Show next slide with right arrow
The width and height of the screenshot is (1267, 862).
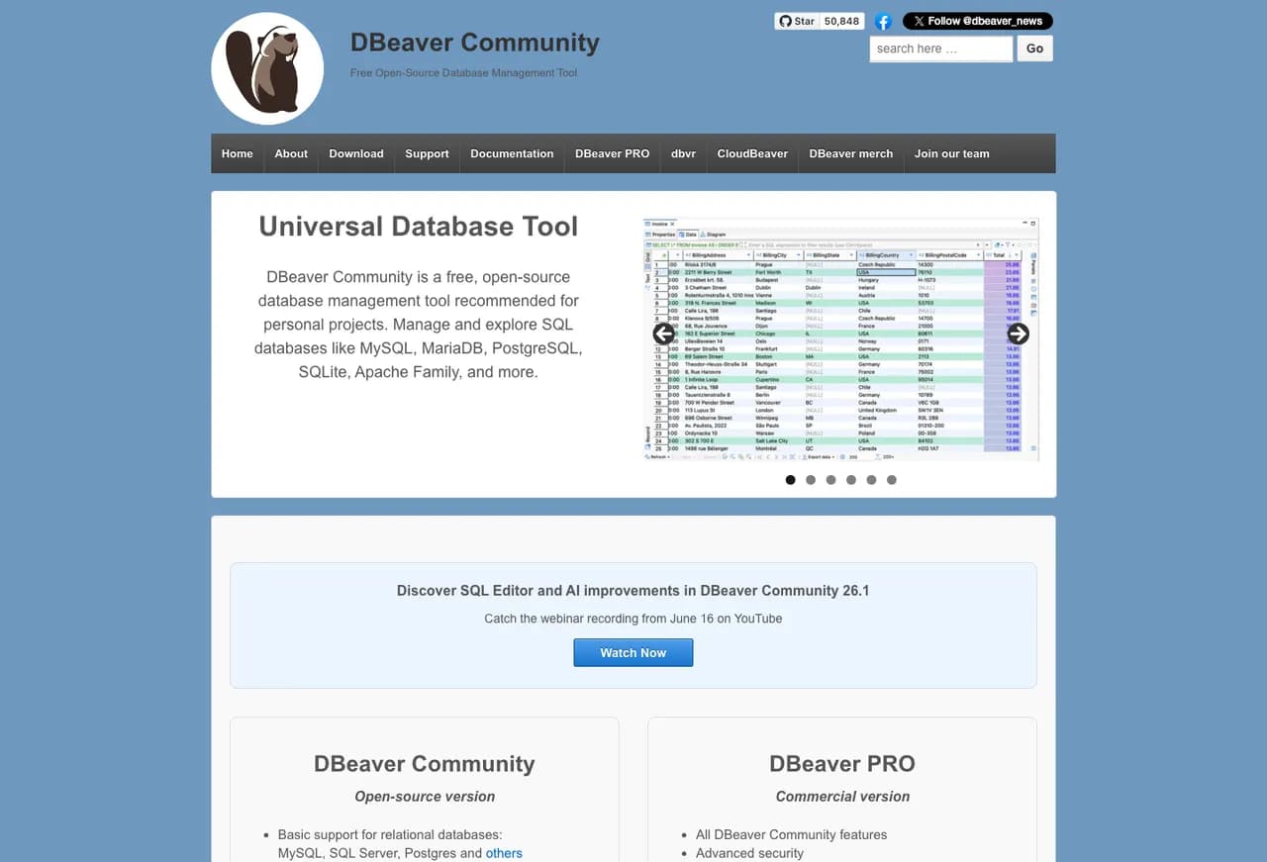coord(1018,335)
